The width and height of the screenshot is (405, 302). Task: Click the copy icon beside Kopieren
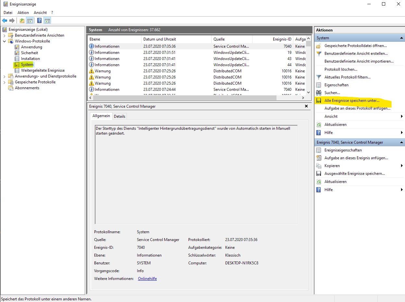[319, 166]
